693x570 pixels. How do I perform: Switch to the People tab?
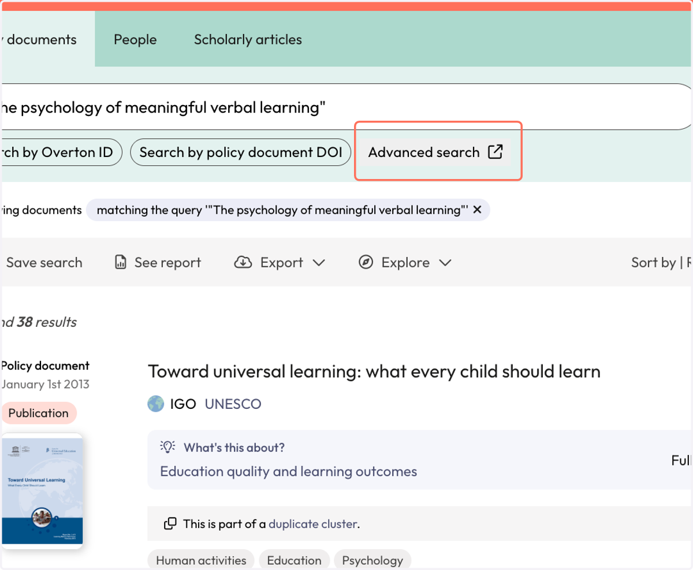135,39
